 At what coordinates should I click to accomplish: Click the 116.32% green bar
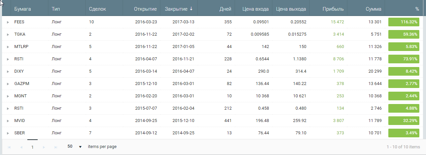(x=404, y=22)
